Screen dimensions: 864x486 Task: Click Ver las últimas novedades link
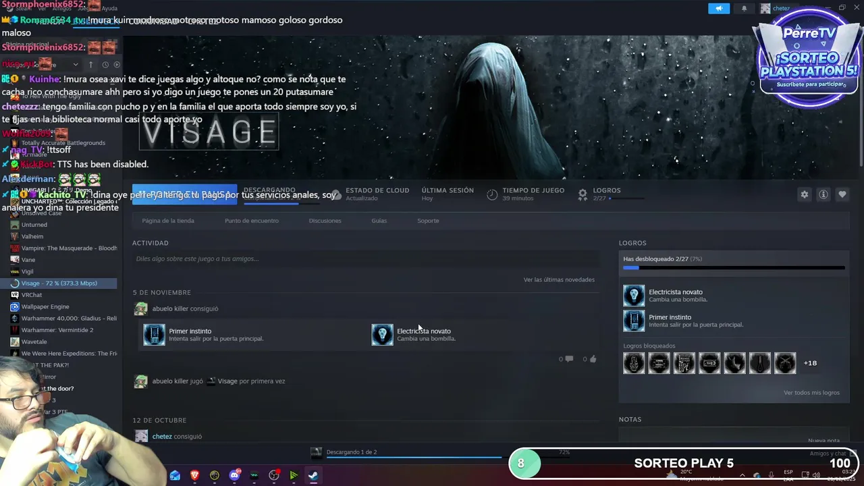point(559,279)
